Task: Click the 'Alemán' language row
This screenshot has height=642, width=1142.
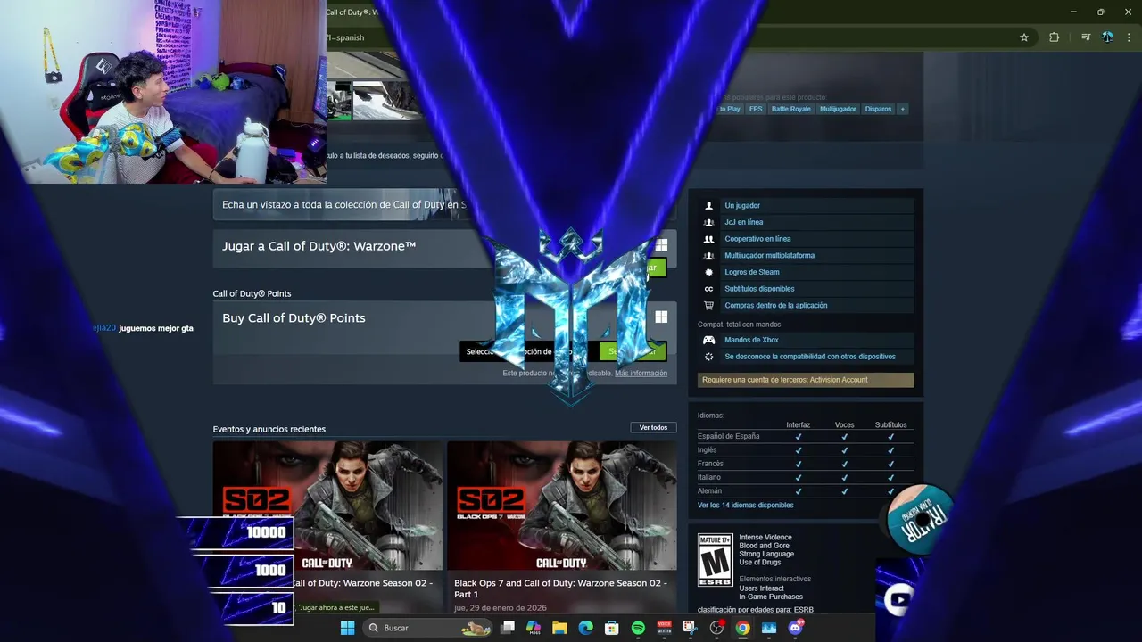Action: 806,491
